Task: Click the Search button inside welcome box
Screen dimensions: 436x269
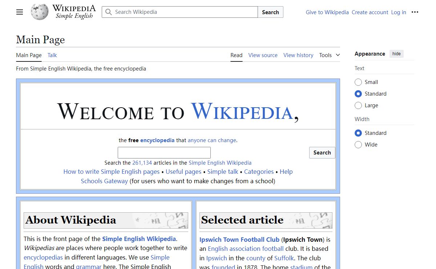Action: point(322,153)
